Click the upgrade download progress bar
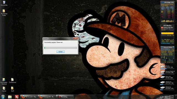This screenshot has width=177, height=99. click(x=61, y=48)
